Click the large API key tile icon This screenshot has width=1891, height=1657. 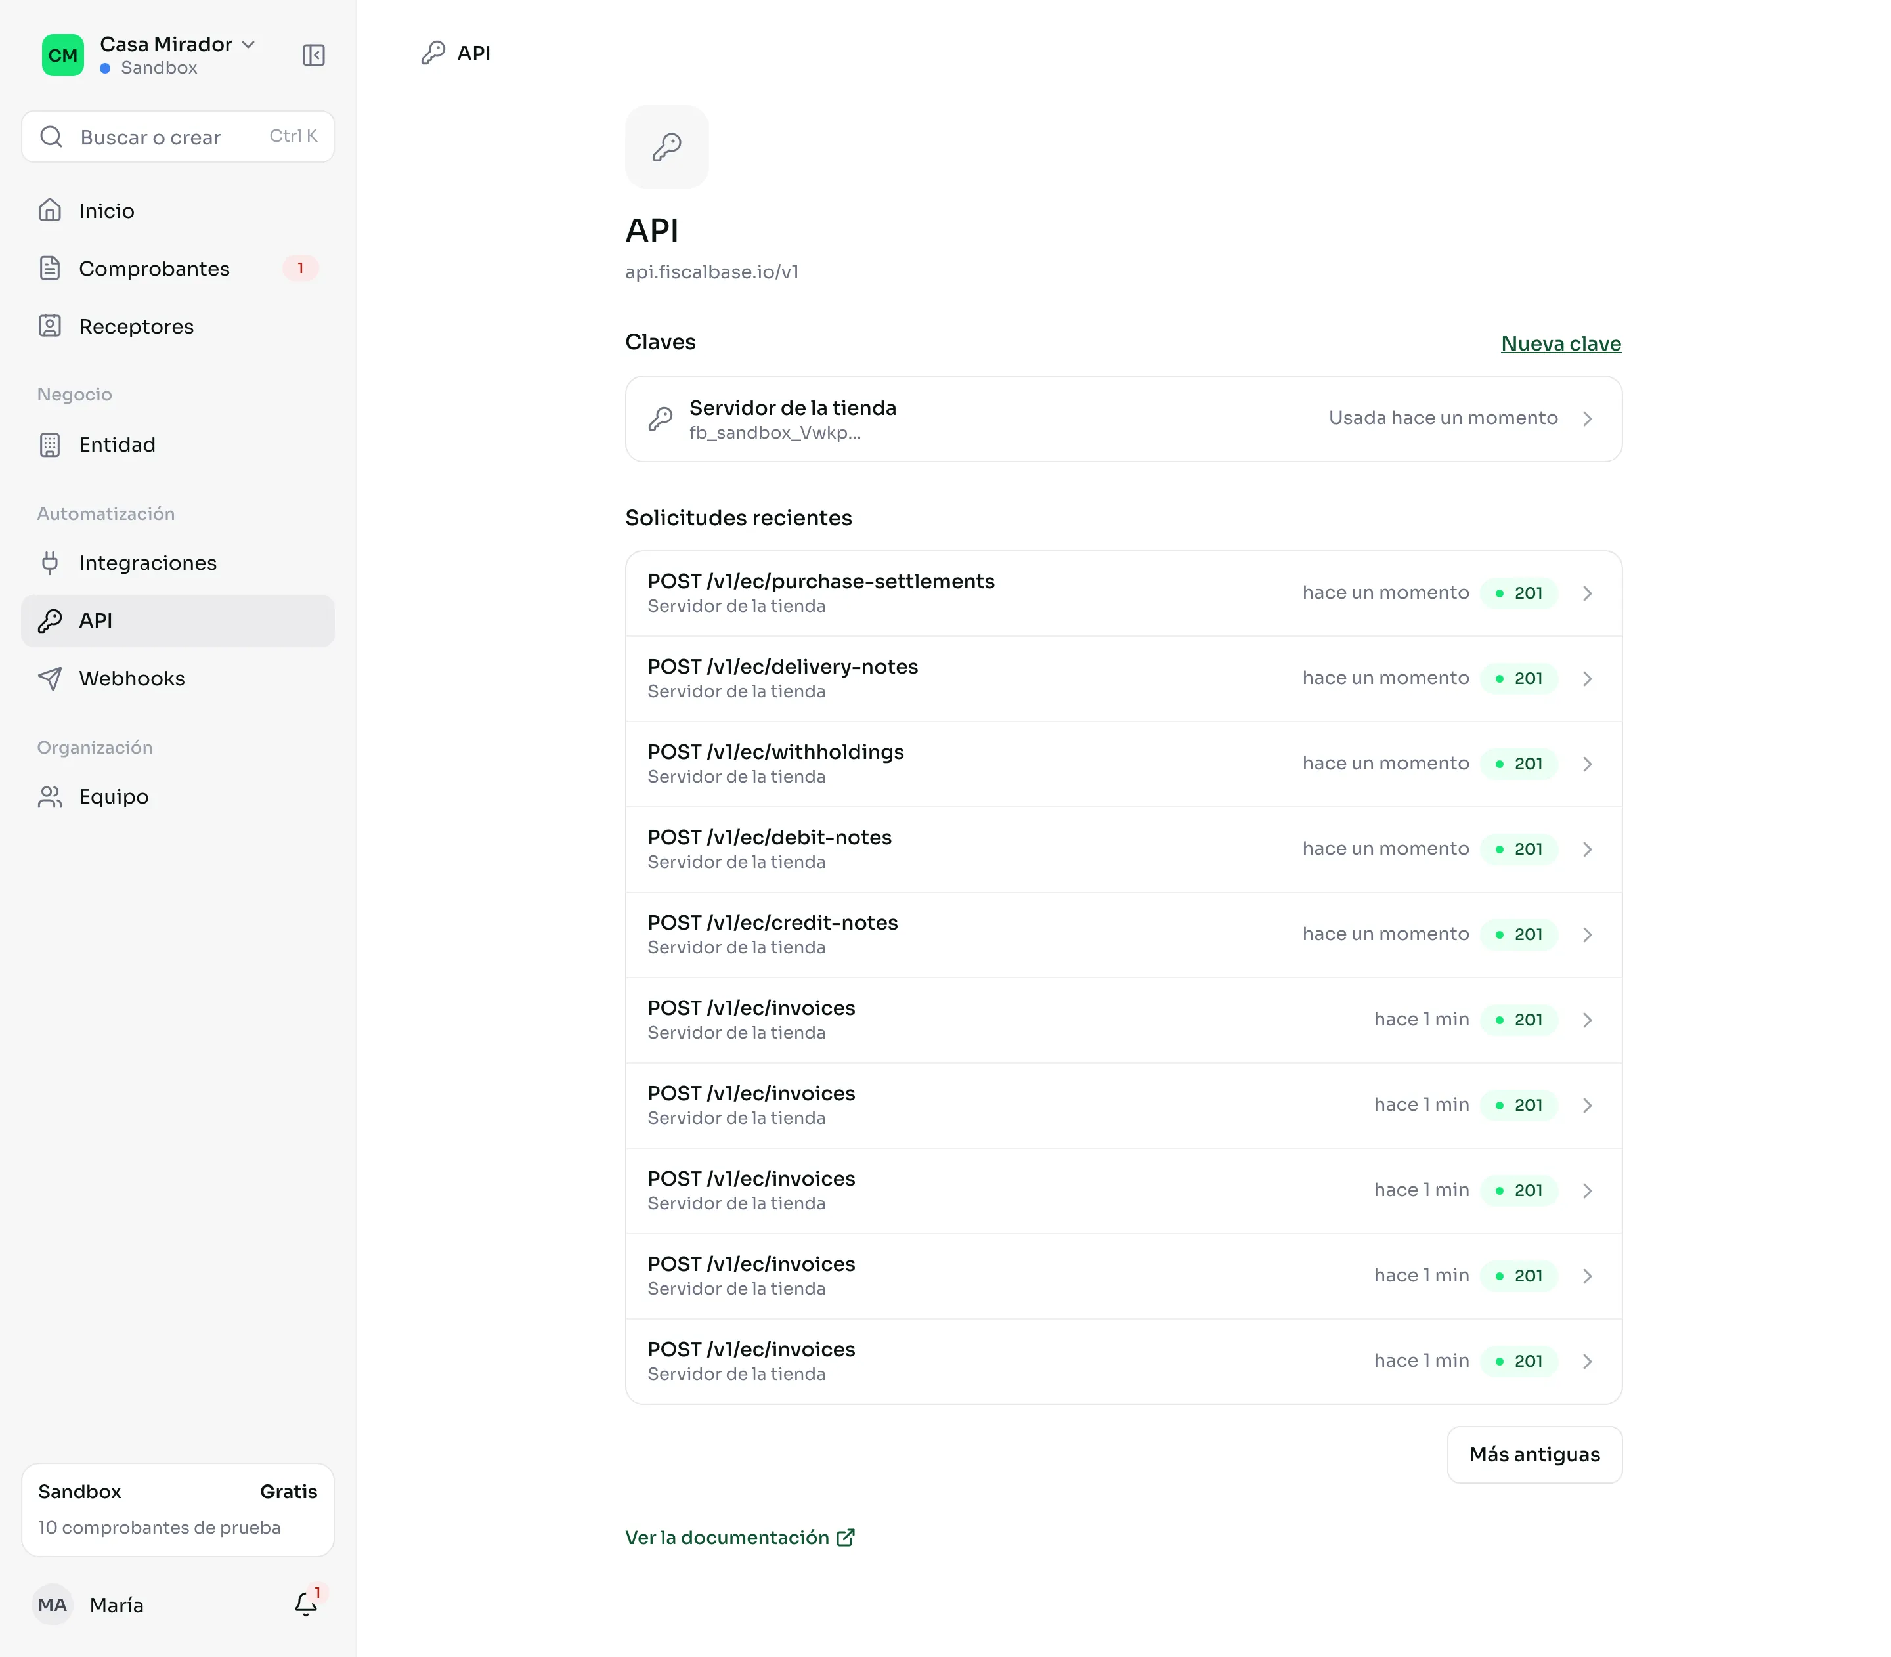tap(666, 147)
